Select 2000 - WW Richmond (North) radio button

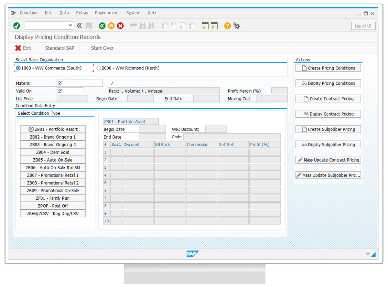99,68
